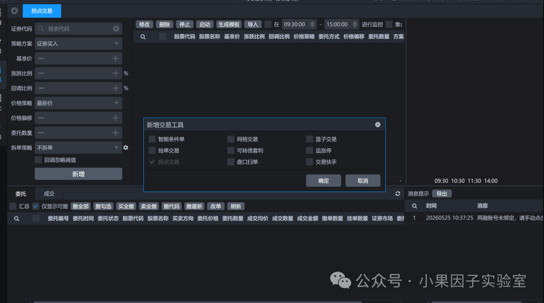Decrease 价格偏移 with minus icon
This screenshot has height=303, width=544.
tap(41, 118)
